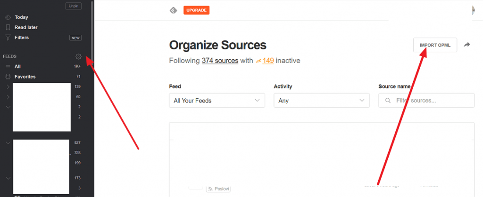Collapse the feed folder with 527 unread
The width and height of the screenshot is (483, 197).
point(8,142)
